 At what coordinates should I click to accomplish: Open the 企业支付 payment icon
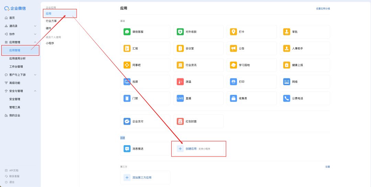click(x=127, y=121)
